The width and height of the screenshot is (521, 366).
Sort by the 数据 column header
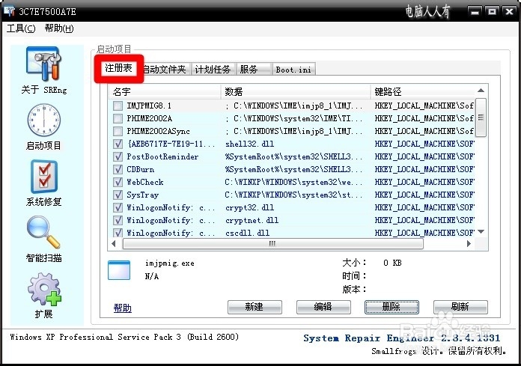click(296, 91)
